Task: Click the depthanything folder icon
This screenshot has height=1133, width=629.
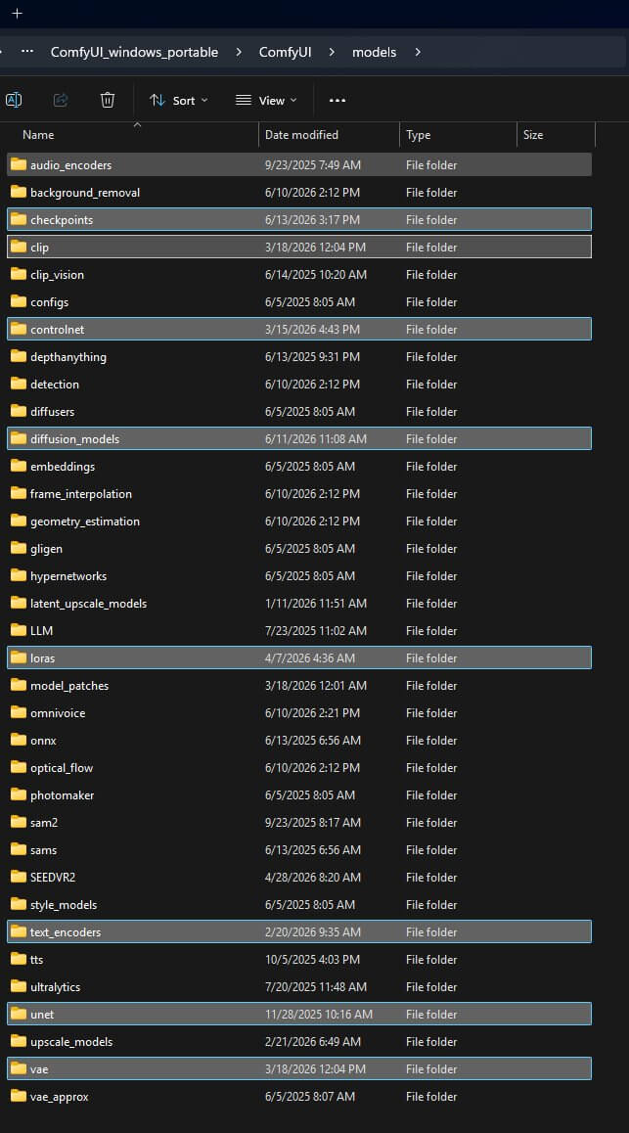Action: pos(19,357)
